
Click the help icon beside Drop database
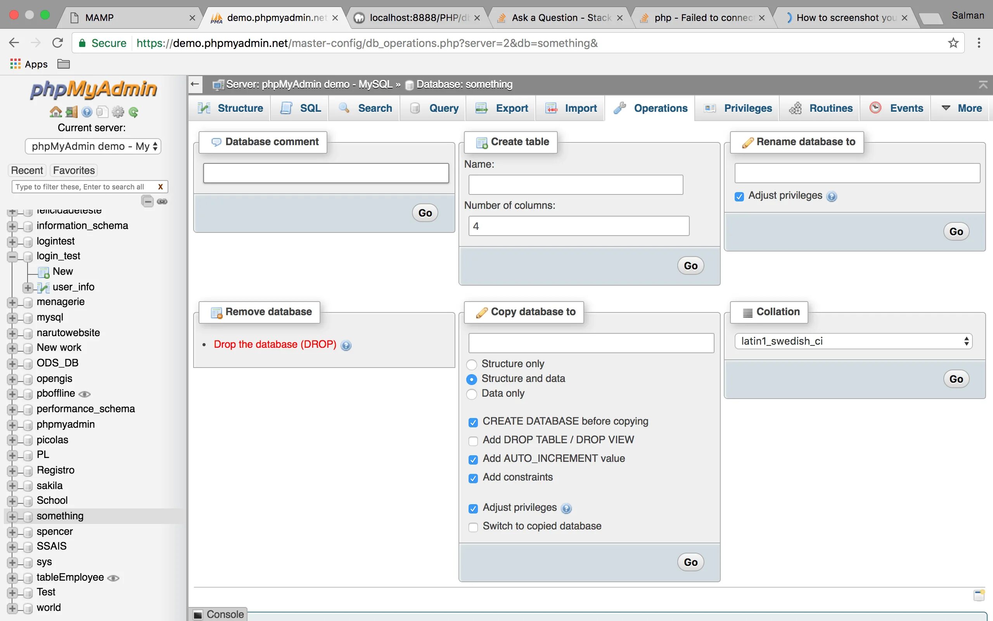pos(346,345)
